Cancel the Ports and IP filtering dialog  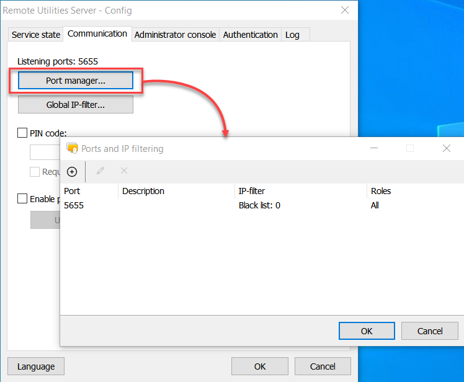430,331
